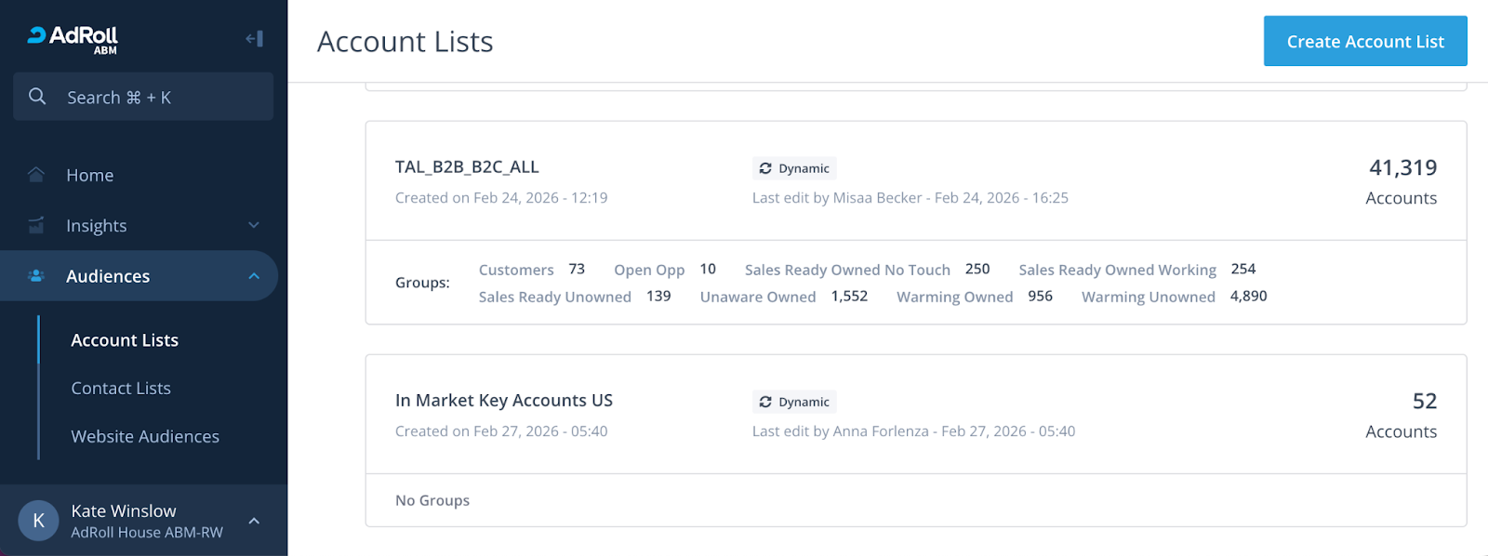
Task: Click Kate Winslow's avatar circle
Action: (x=38, y=521)
